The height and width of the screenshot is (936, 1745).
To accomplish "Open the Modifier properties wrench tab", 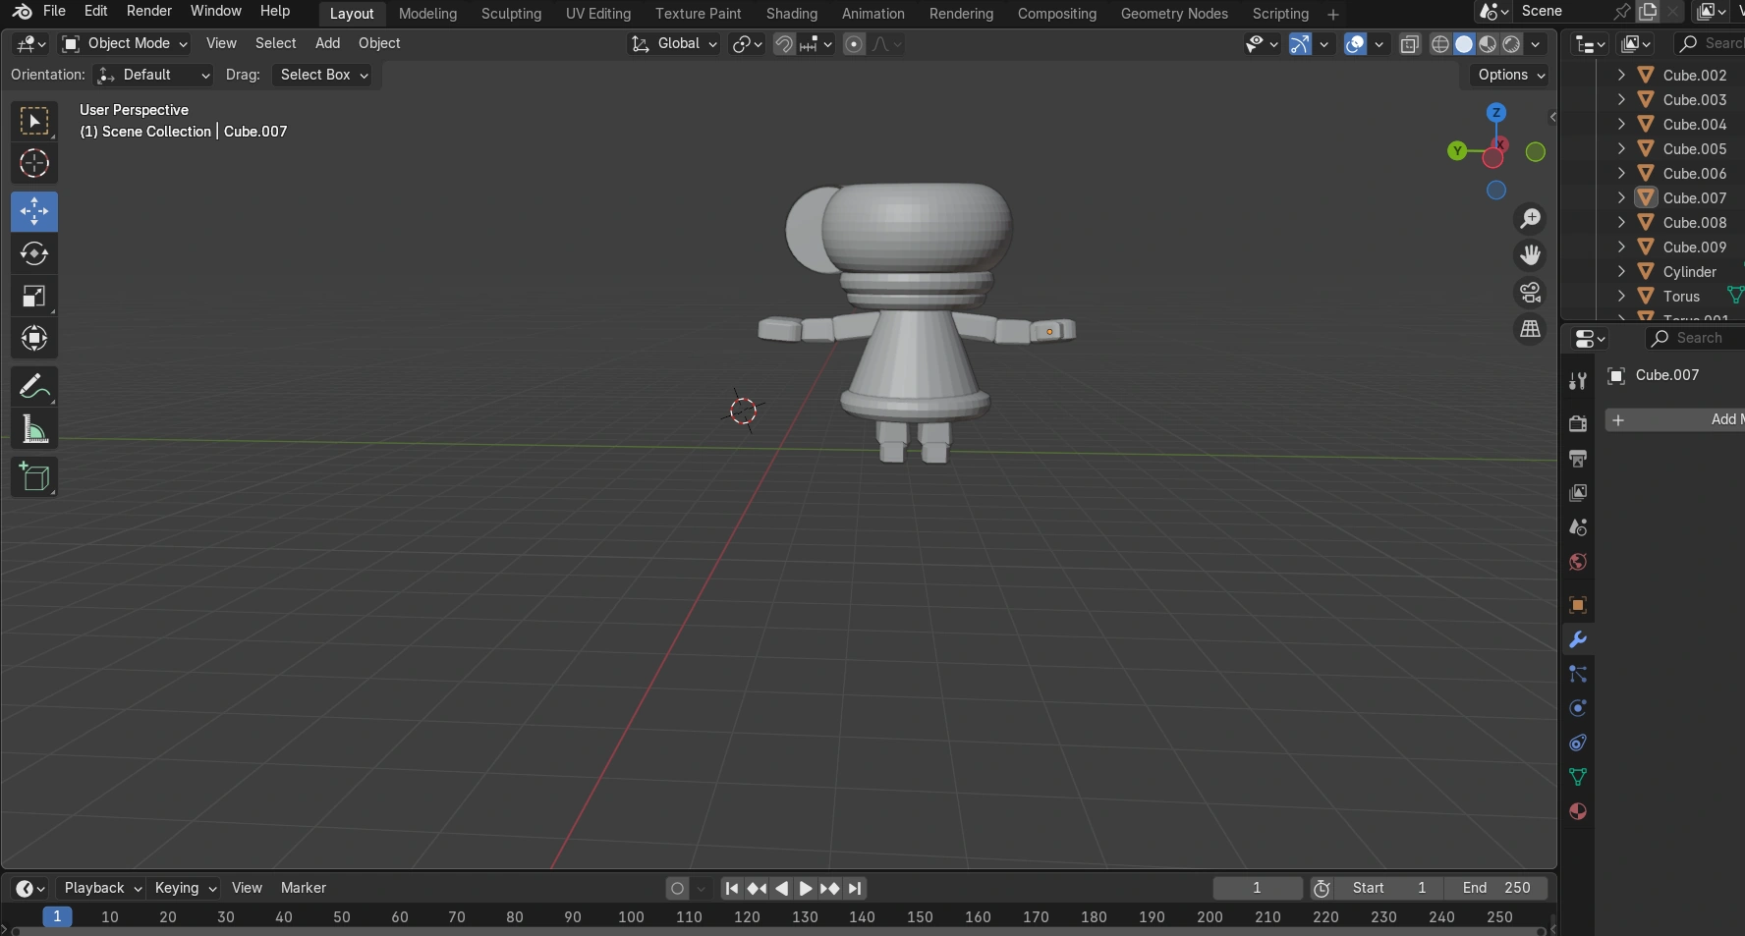I will [1577, 639].
